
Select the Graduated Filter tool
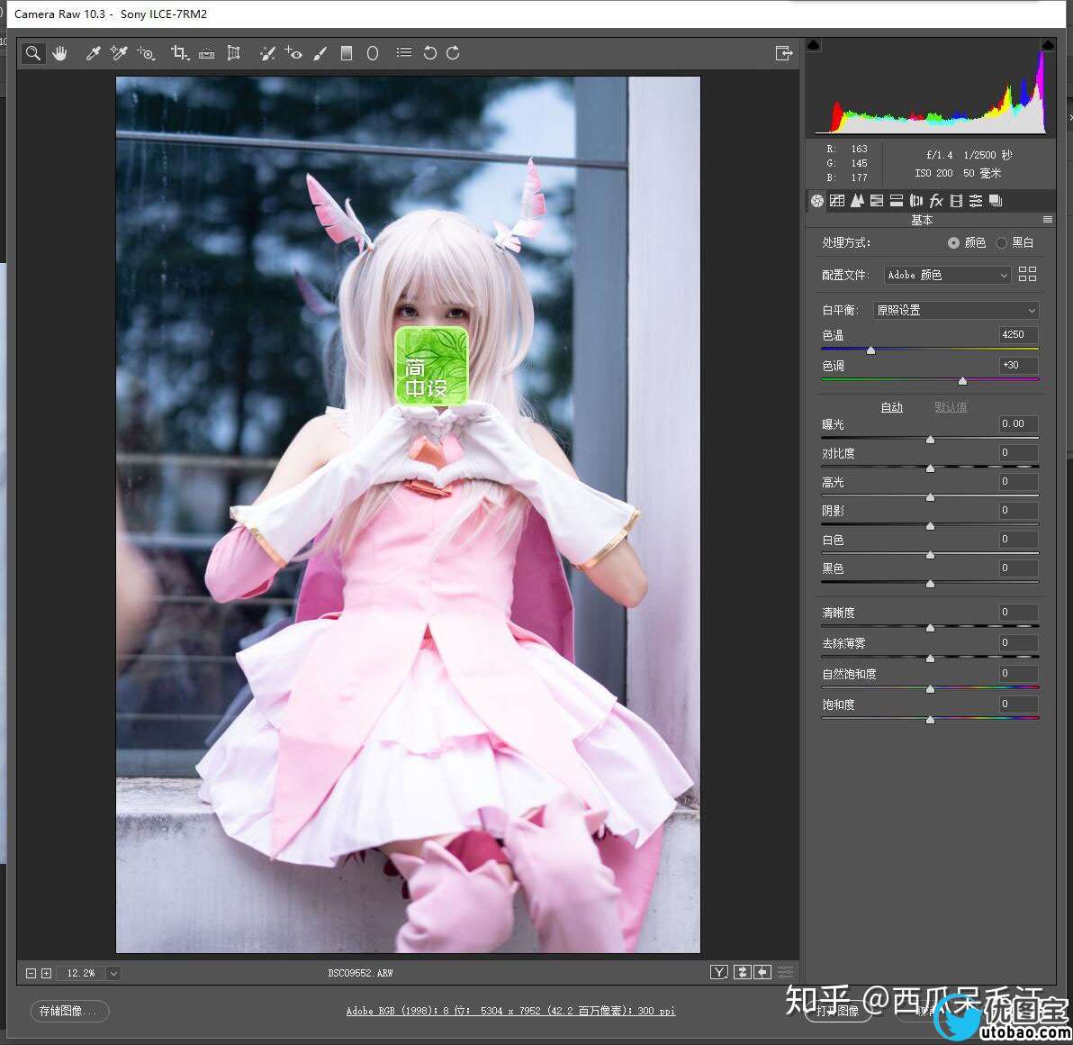coord(347,53)
